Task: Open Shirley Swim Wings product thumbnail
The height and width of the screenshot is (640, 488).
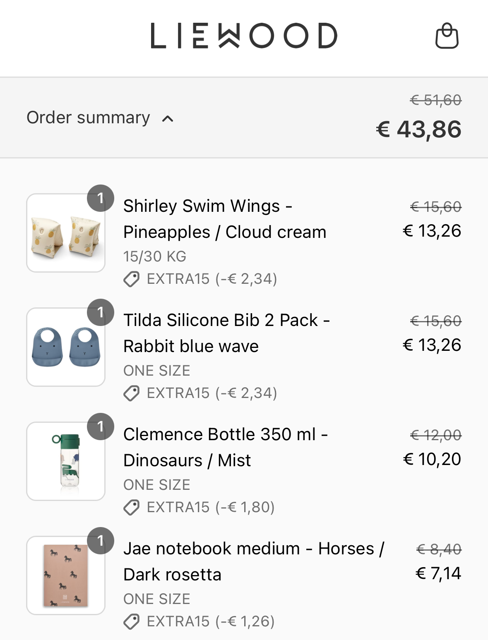Action: pyautogui.click(x=66, y=233)
